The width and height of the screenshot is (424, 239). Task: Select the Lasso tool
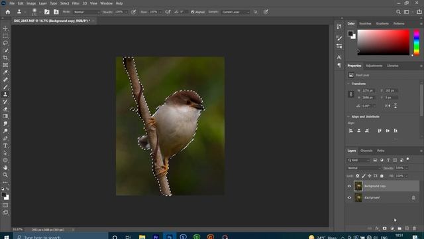(x=5, y=43)
